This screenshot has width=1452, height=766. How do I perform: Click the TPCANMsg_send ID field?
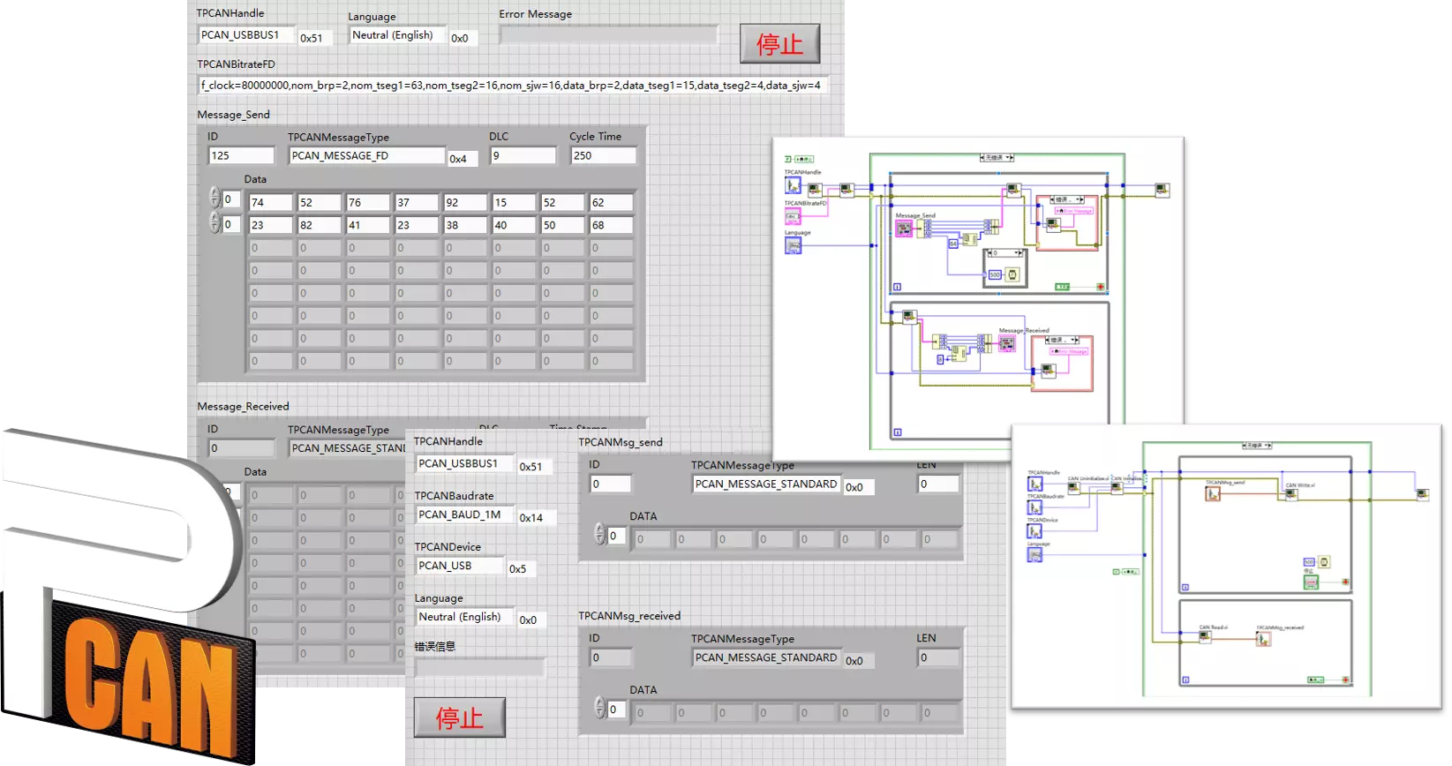[609, 484]
